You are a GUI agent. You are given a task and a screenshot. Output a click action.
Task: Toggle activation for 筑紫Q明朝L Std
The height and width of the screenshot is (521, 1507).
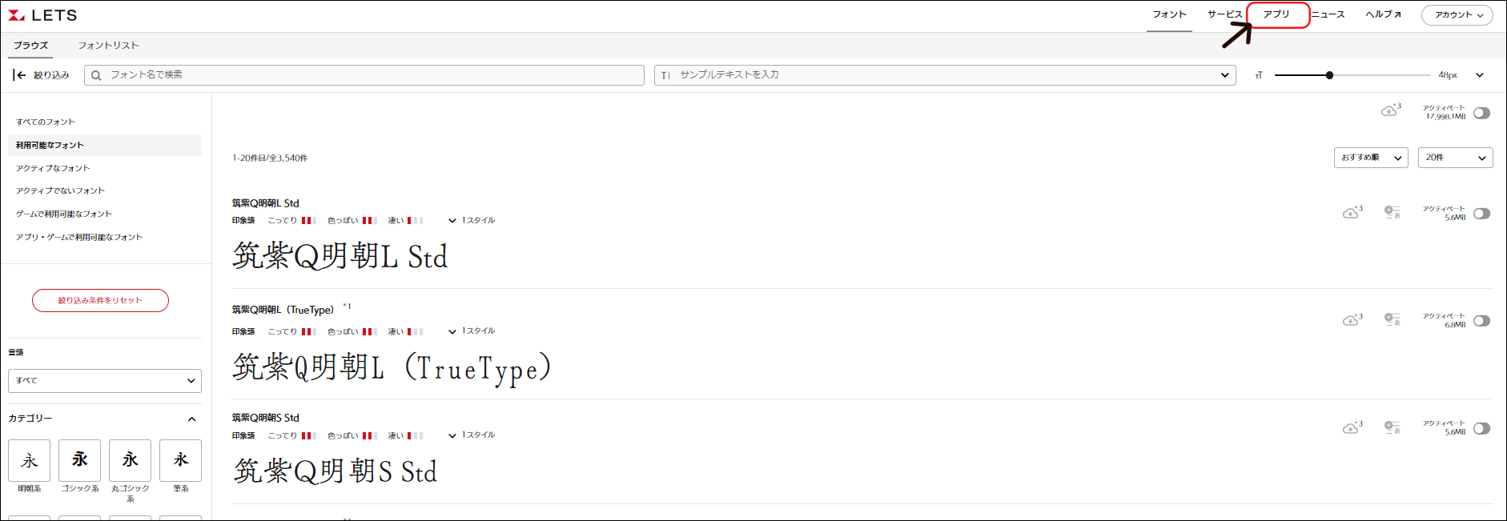point(1481,214)
